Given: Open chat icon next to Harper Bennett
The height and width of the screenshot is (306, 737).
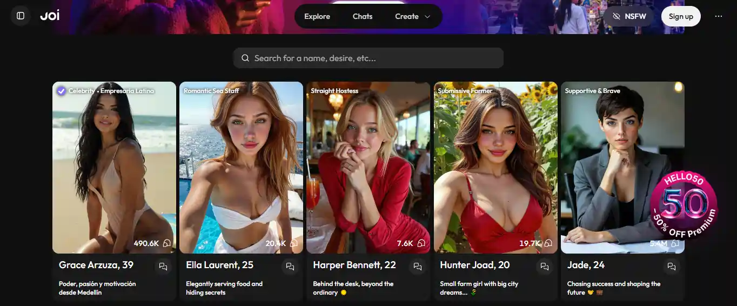Looking at the screenshot, I should coord(417,267).
